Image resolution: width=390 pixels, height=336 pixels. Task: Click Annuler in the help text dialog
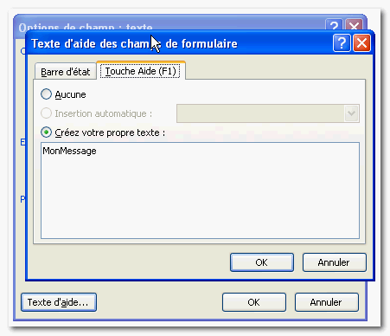[335, 262]
